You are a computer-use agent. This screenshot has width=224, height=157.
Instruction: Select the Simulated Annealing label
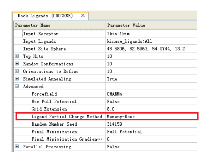point(47,79)
